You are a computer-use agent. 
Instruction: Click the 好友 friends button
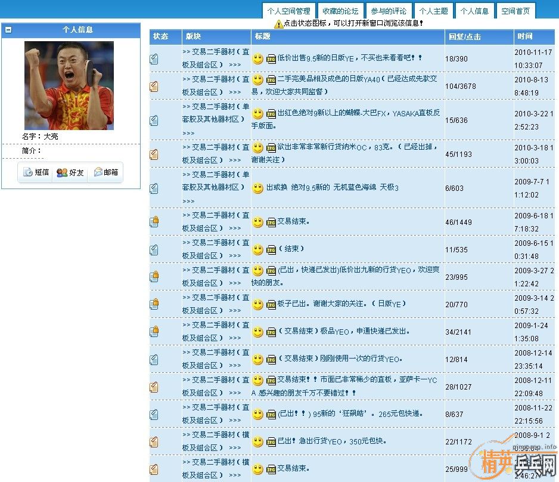coord(70,173)
